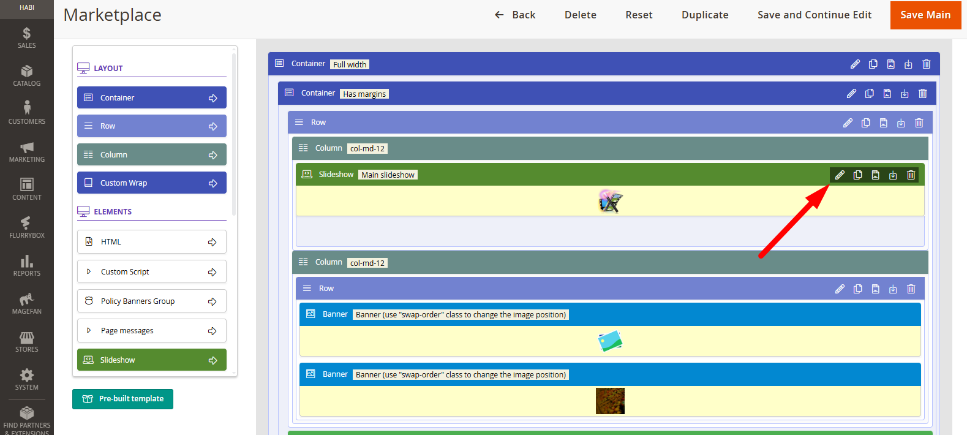This screenshot has height=435, width=967.
Task: Duplicate the Main slideshow element
Action: click(x=857, y=175)
